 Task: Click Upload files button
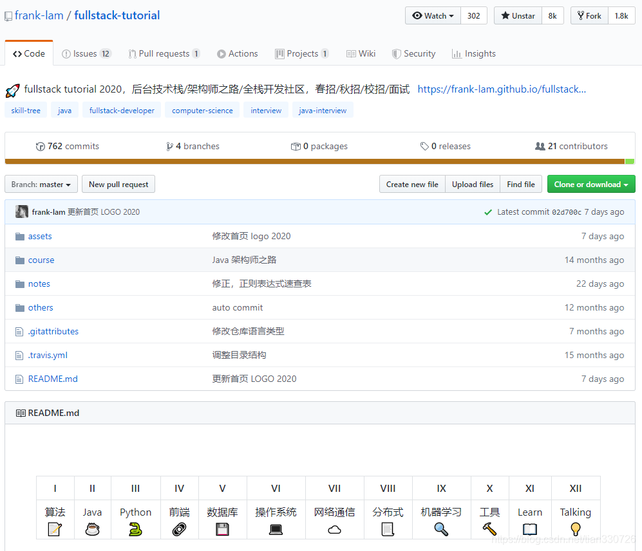pyautogui.click(x=473, y=185)
